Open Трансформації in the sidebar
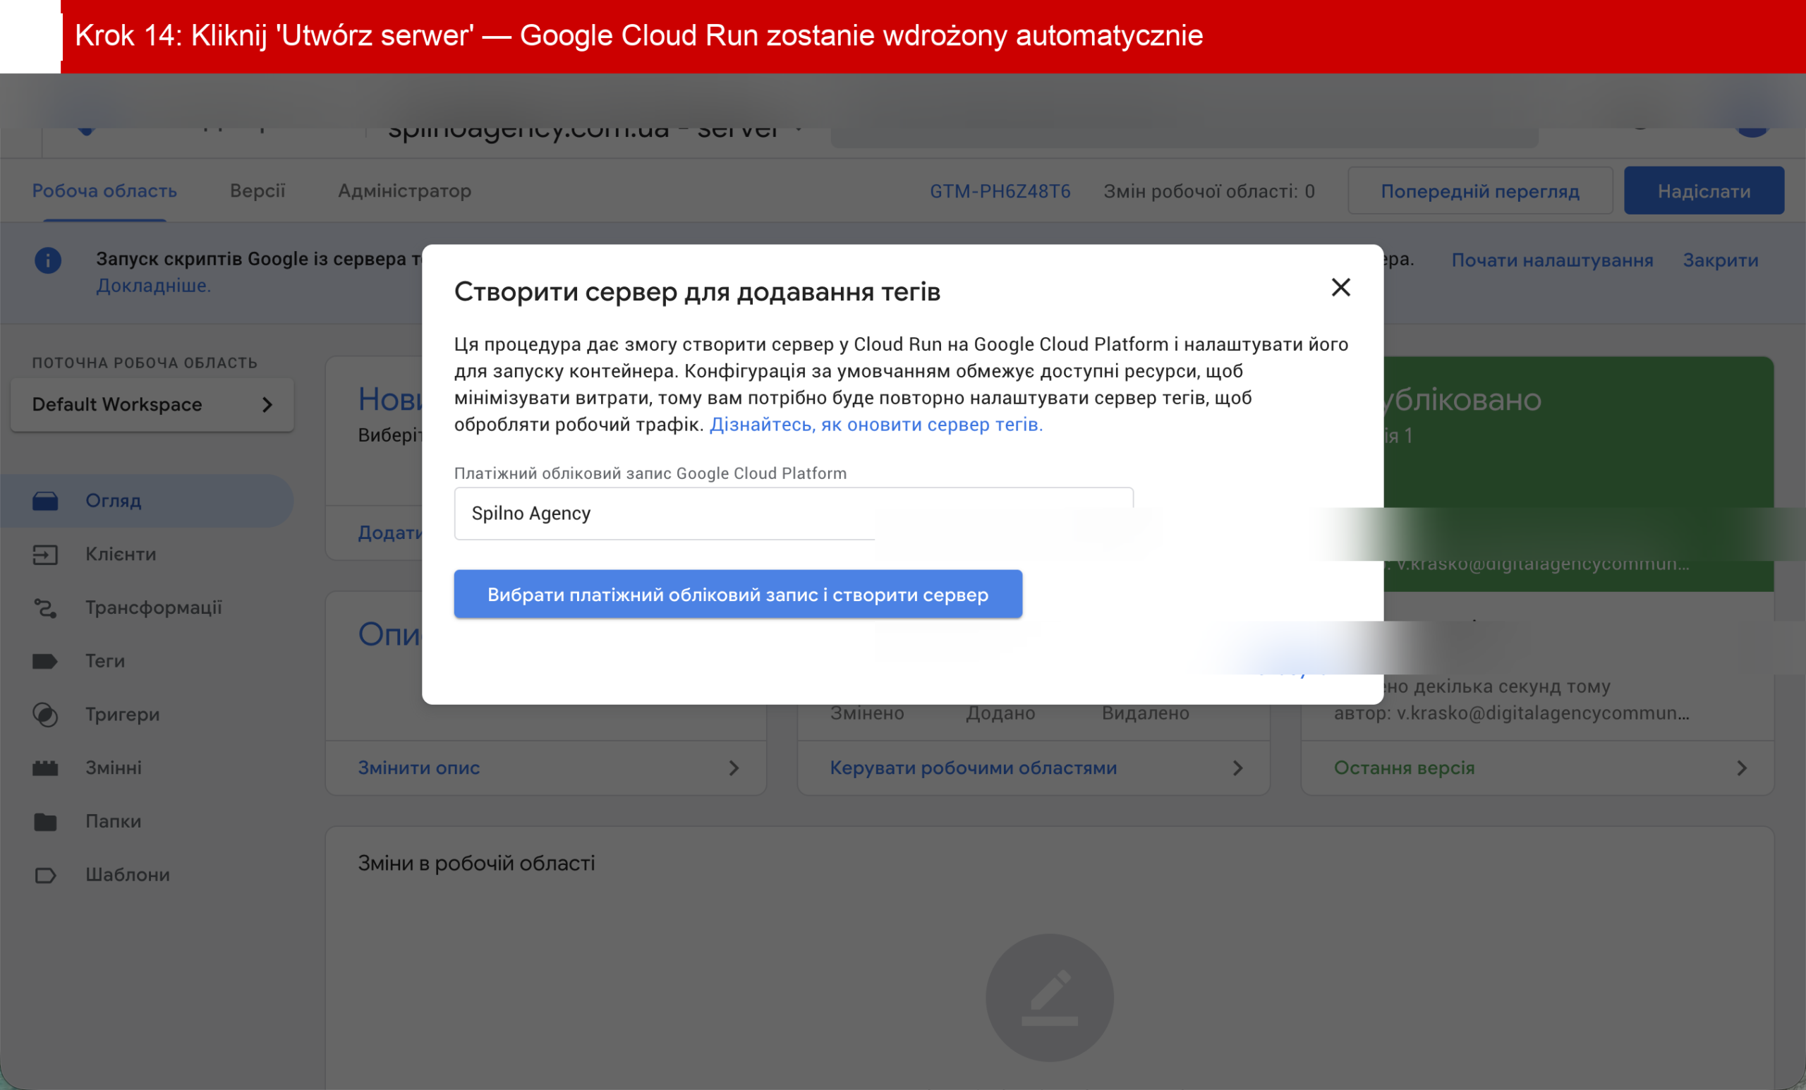The width and height of the screenshot is (1806, 1090). coord(153,607)
